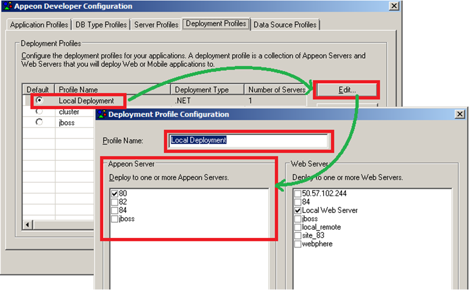
Task: Check Web Server 50.57.102.244
Action: (298, 194)
